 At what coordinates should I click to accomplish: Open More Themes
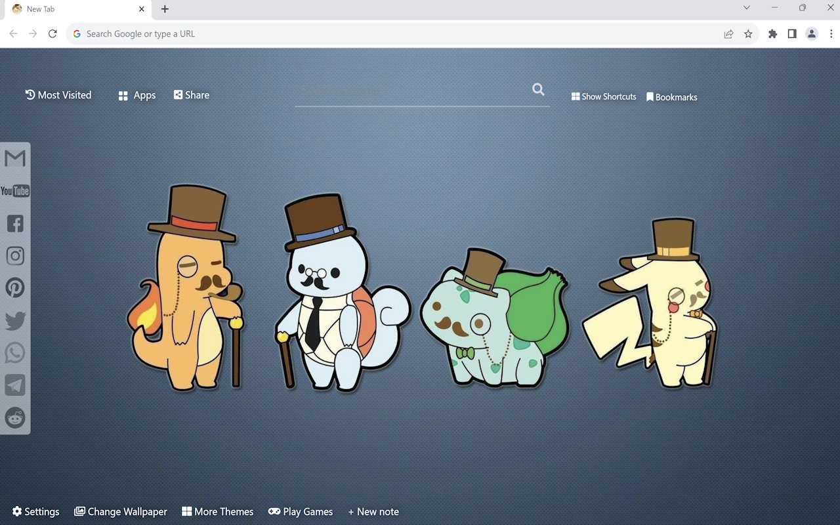pyautogui.click(x=218, y=512)
